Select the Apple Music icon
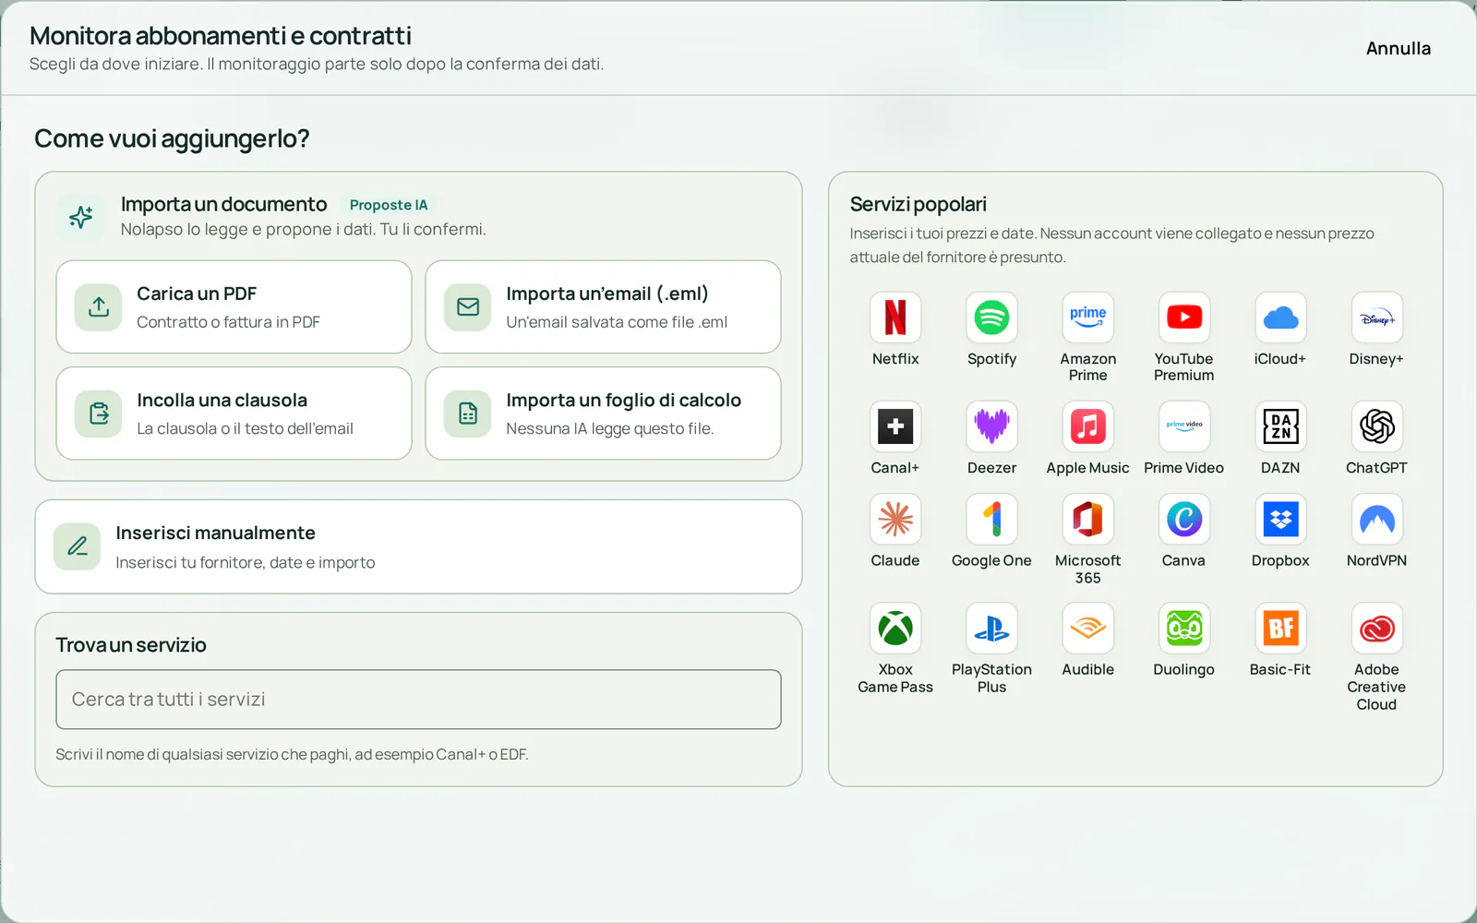The width and height of the screenshot is (1477, 923). click(1087, 426)
